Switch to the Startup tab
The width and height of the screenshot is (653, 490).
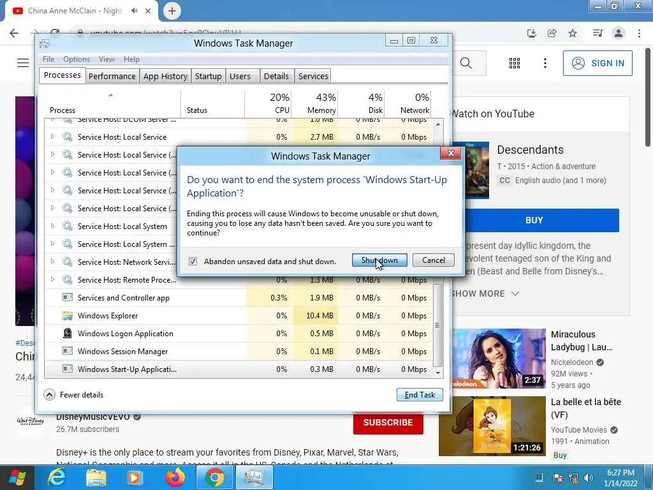pos(209,77)
